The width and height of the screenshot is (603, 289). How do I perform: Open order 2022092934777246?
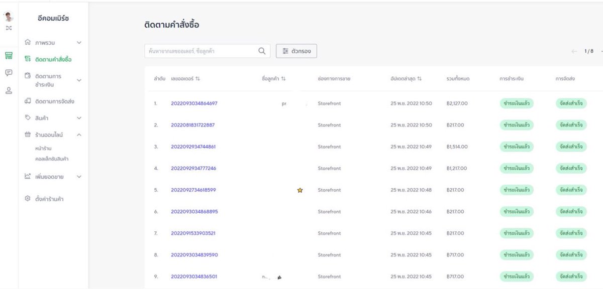point(193,168)
